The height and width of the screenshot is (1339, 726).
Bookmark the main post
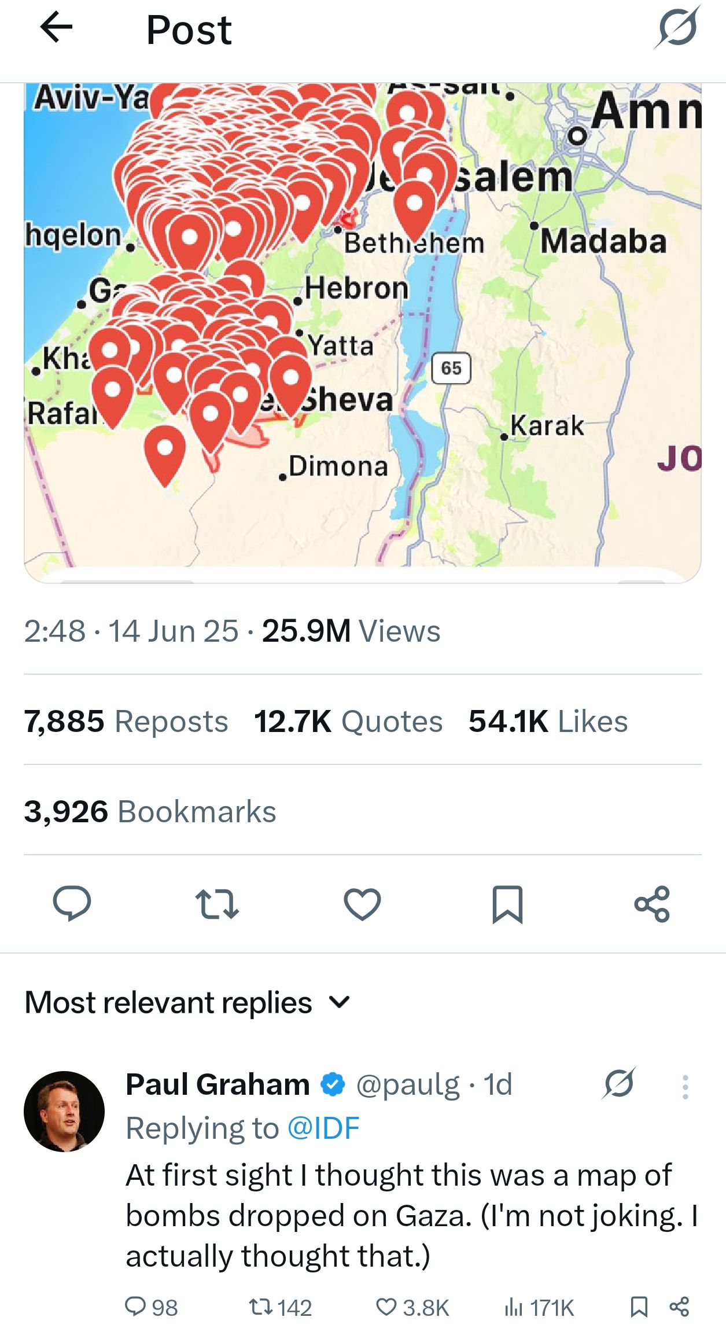click(x=507, y=904)
